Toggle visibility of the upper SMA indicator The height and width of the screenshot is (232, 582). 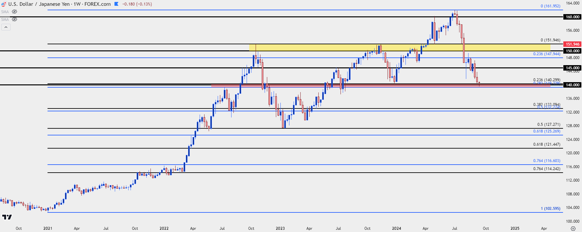coord(14,12)
